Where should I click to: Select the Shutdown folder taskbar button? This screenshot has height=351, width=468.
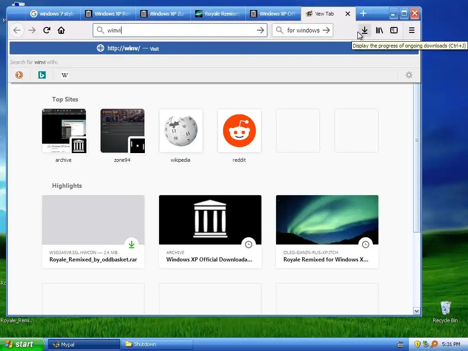tap(157, 345)
